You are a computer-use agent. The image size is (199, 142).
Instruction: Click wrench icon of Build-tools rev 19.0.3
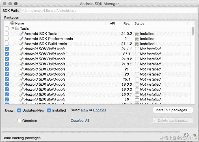22,84
